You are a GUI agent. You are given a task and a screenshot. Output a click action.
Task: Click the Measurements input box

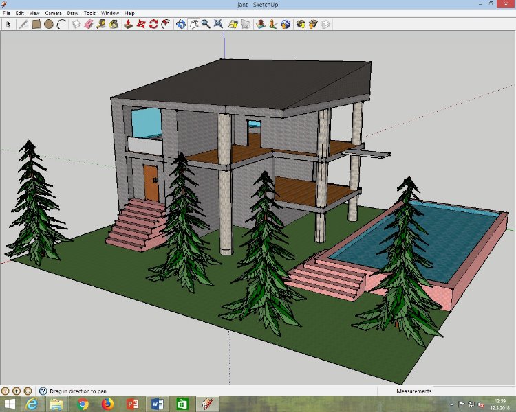pyautogui.click(x=473, y=391)
